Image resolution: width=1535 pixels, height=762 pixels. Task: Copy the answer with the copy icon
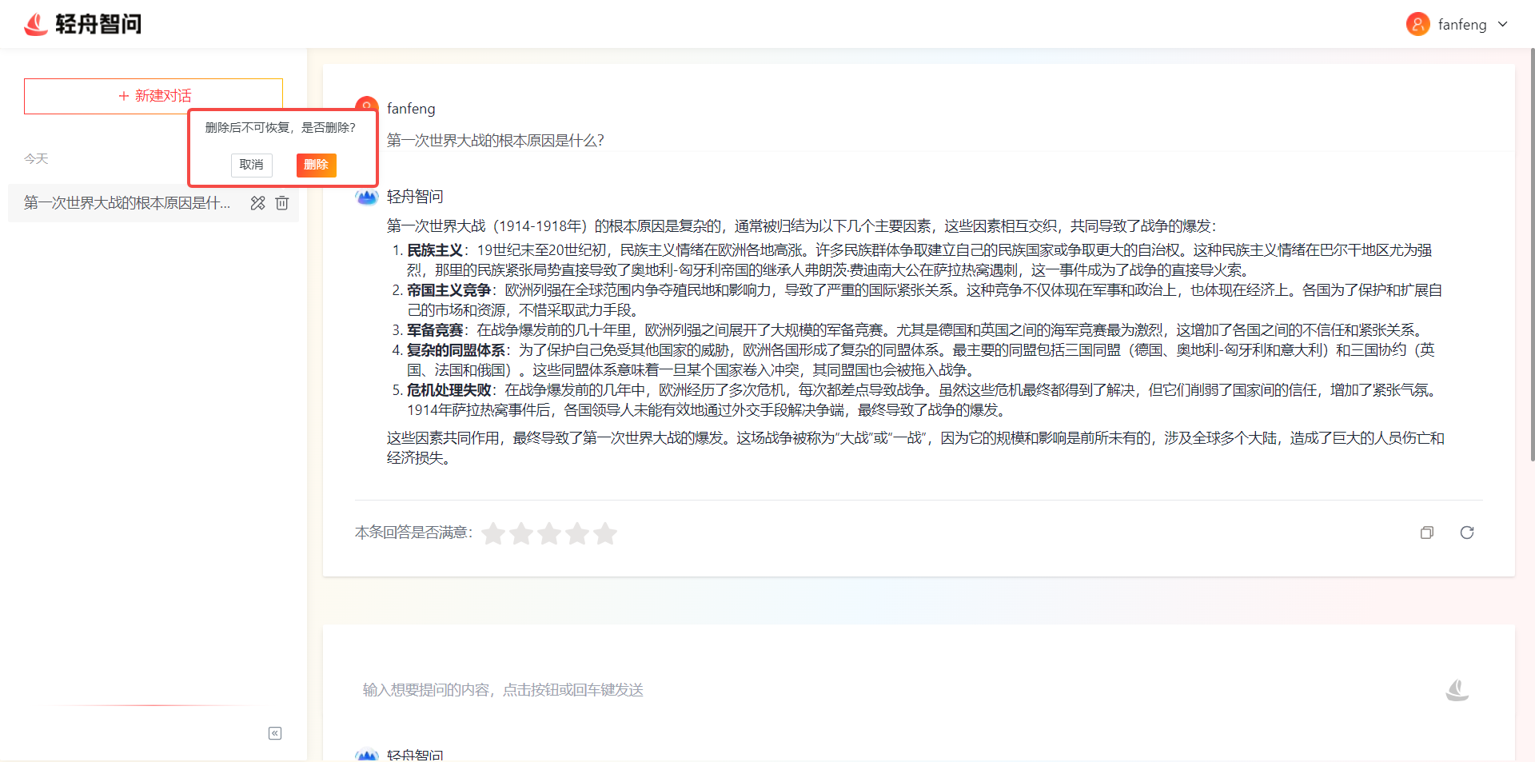1426,533
